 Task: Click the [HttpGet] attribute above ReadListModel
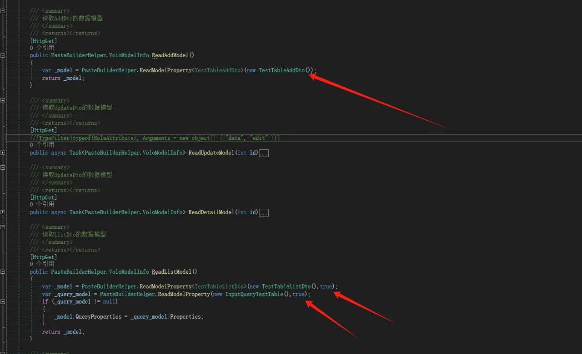pos(44,257)
